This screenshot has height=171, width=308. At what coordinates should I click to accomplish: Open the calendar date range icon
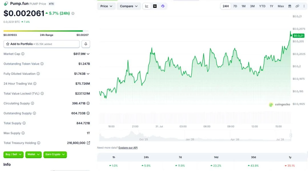tap(289, 6)
